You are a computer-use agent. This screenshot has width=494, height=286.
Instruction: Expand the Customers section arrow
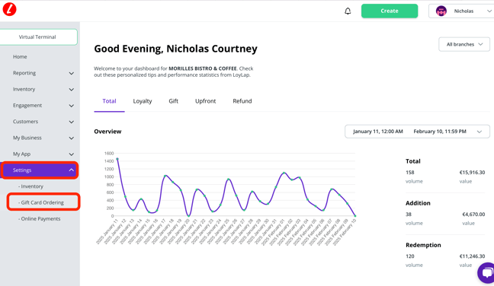click(72, 122)
